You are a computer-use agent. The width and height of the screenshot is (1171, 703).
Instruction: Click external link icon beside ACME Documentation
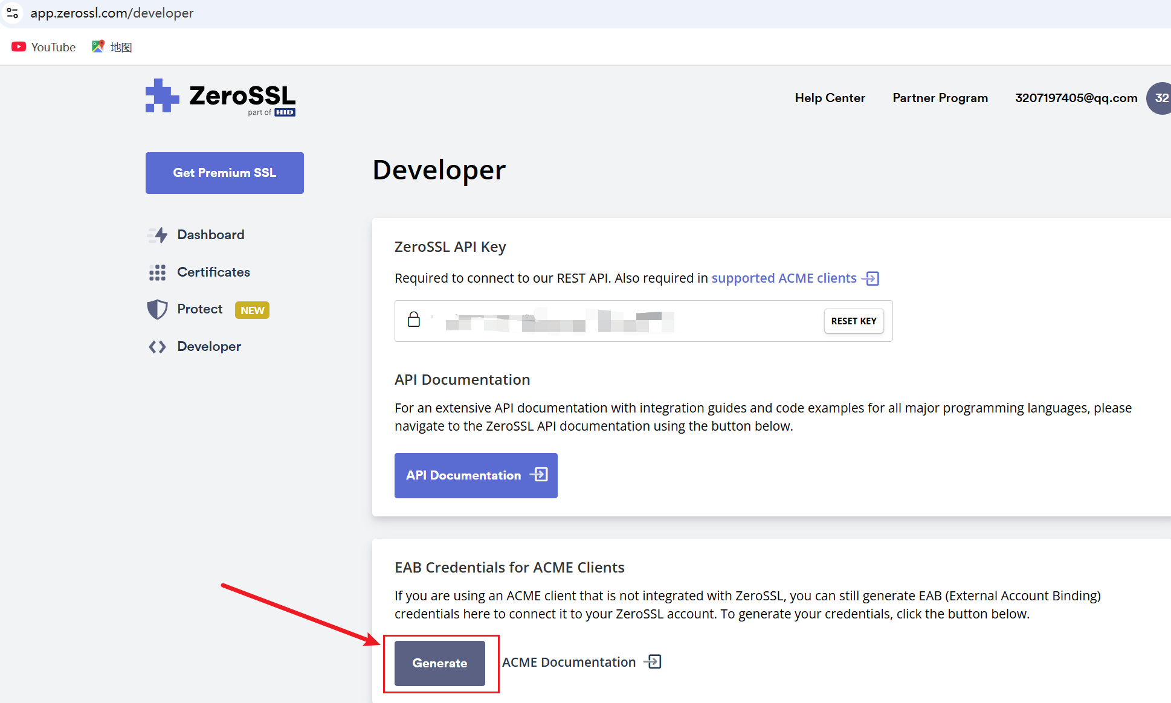tap(653, 662)
